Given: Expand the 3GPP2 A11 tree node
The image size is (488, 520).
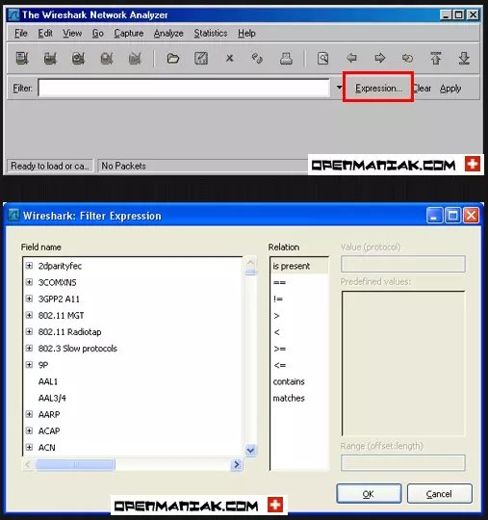Looking at the screenshot, I should (29, 299).
